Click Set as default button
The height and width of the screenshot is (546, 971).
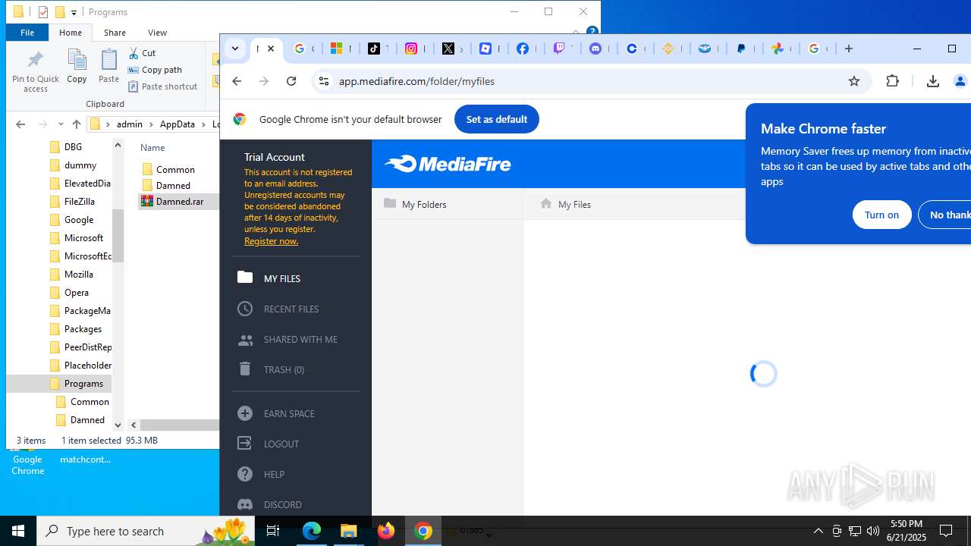pyautogui.click(x=497, y=119)
